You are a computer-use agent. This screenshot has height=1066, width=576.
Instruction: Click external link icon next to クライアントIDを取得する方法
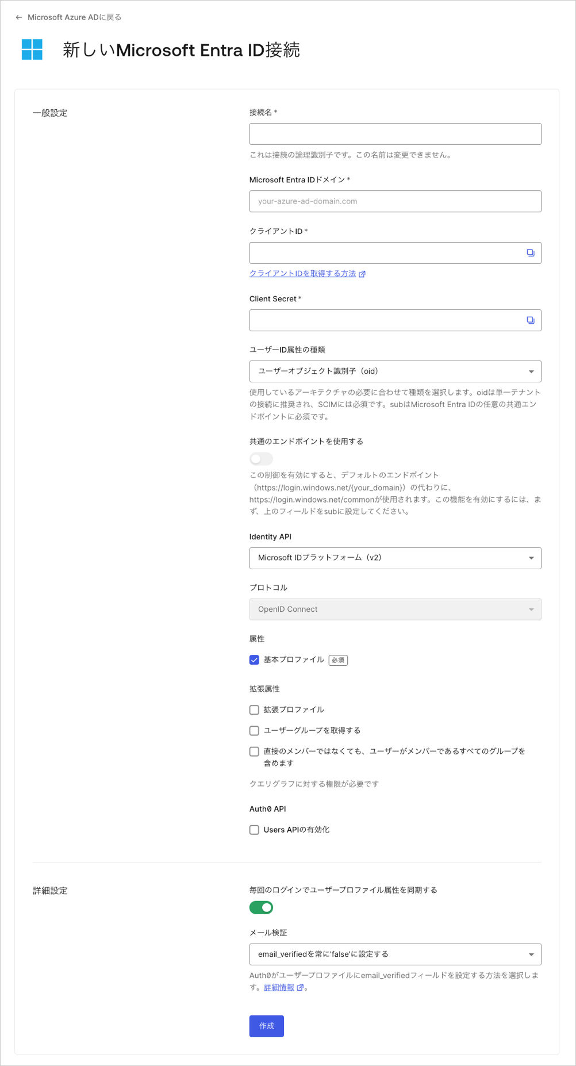click(x=362, y=274)
